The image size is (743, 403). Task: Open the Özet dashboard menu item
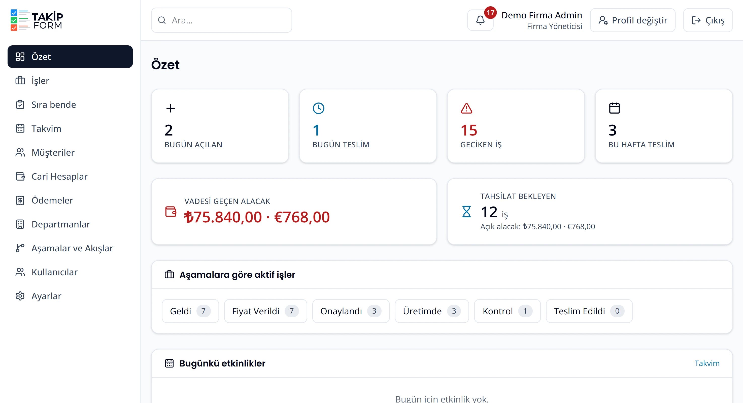(x=70, y=56)
